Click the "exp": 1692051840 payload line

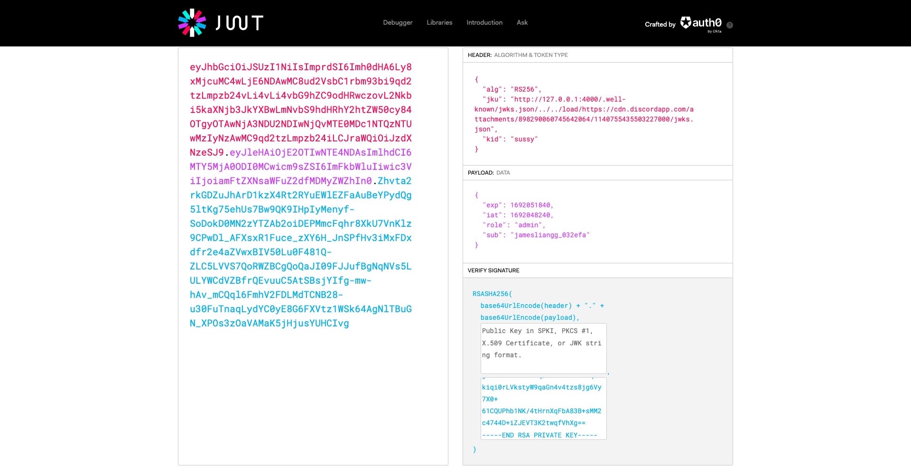tap(518, 205)
